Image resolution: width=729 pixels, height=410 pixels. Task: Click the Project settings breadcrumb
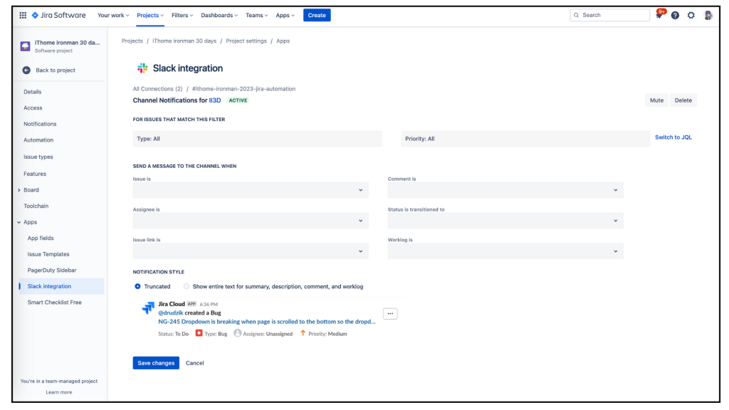[246, 41]
